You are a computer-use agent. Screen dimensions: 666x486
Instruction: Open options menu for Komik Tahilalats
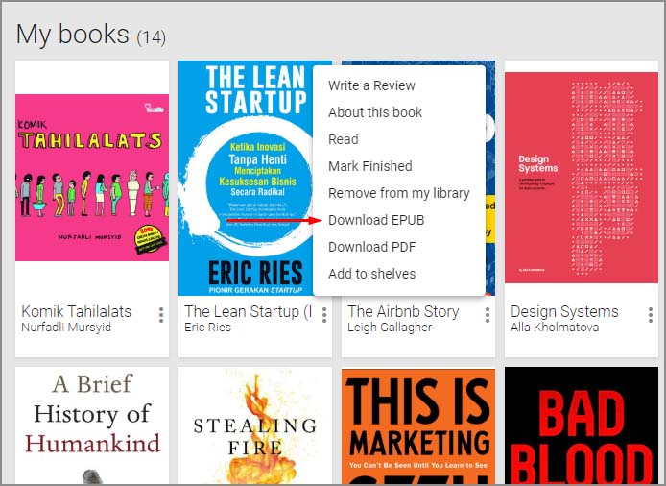click(x=161, y=315)
